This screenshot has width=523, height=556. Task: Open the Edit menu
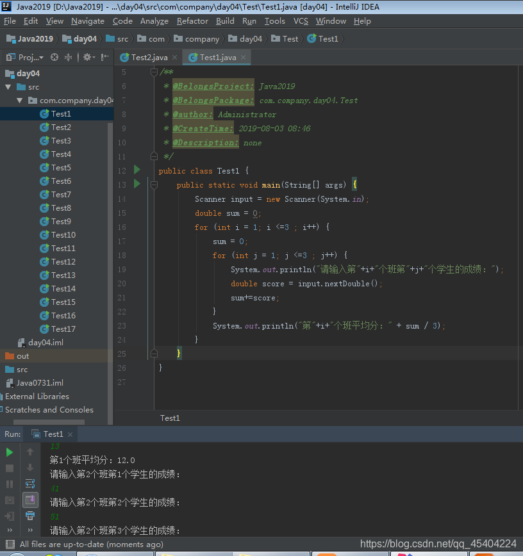pyautogui.click(x=31, y=21)
